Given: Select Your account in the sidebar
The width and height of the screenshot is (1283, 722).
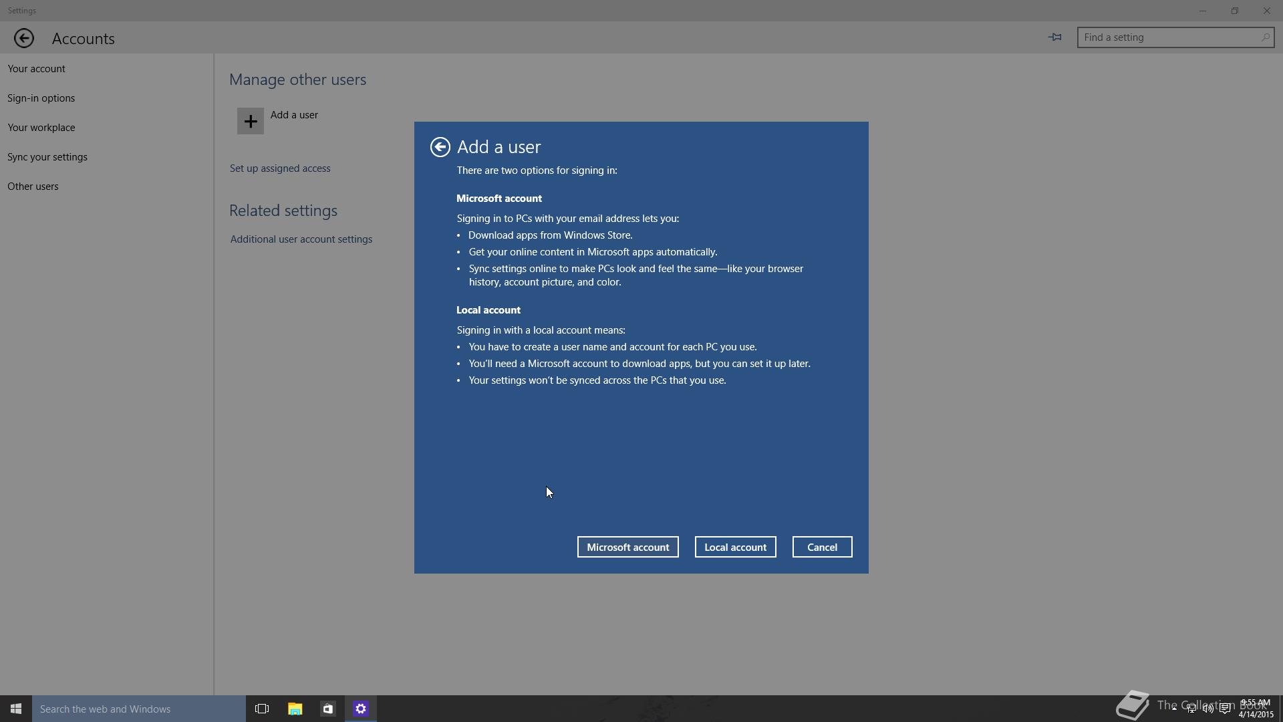Looking at the screenshot, I should 37,69.
